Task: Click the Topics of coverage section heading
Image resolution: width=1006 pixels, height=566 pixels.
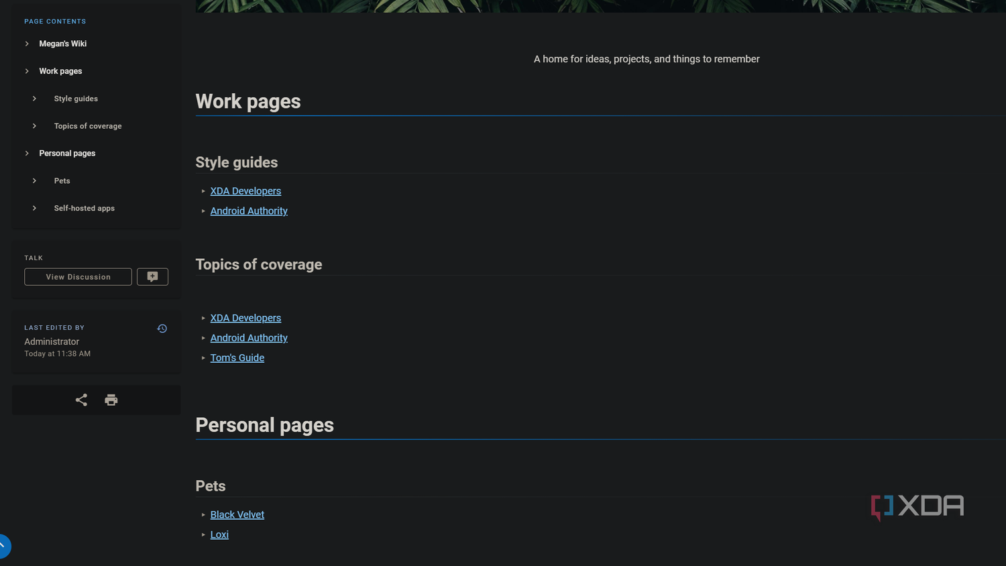Action: click(x=259, y=264)
